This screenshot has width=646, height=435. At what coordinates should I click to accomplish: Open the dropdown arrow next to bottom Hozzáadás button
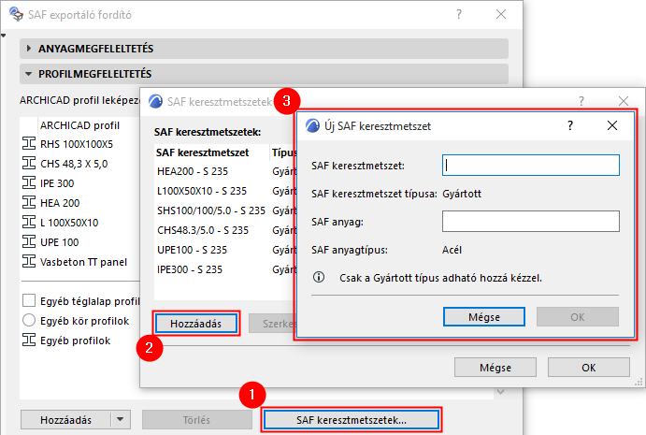(x=121, y=420)
